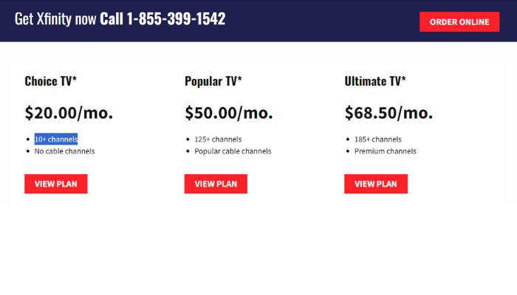
Task: Click the highlighted '10+ channels' text
Action: point(56,139)
